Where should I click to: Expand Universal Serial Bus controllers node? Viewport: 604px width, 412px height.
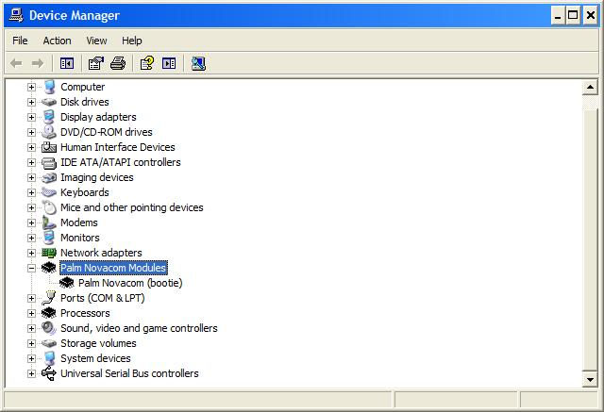click(x=31, y=373)
